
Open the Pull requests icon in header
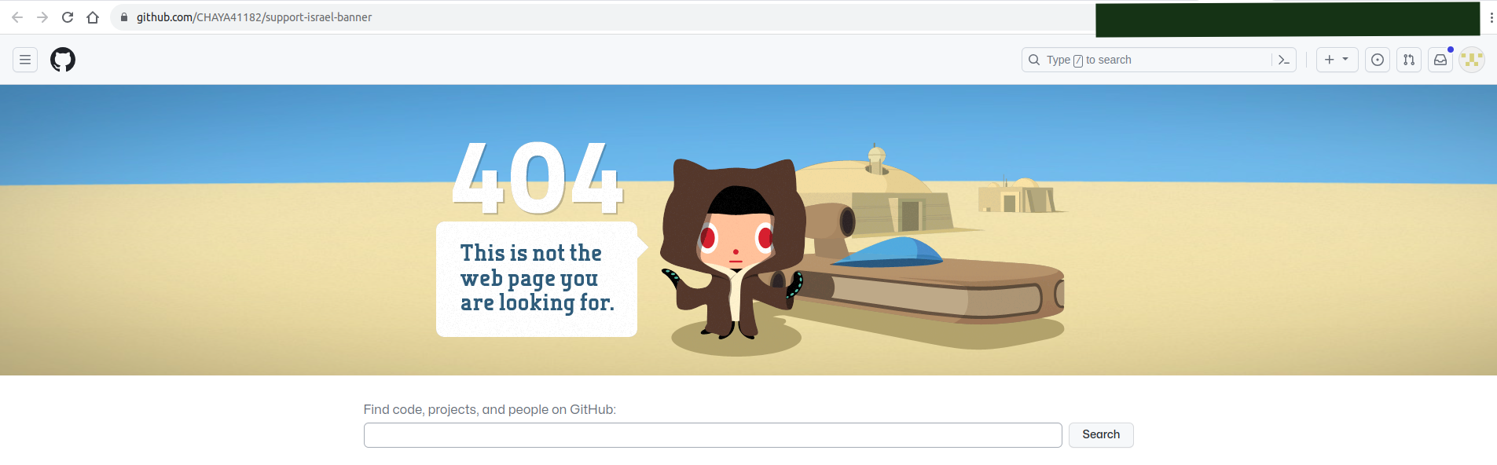[x=1409, y=60]
